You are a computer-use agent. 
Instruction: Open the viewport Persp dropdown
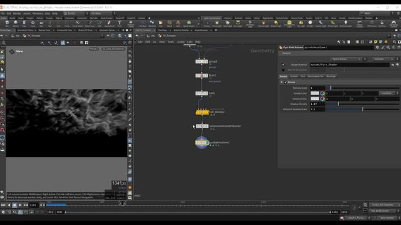[94, 49]
